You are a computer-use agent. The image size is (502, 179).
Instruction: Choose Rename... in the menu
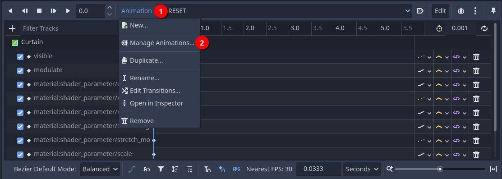click(159, 78)
